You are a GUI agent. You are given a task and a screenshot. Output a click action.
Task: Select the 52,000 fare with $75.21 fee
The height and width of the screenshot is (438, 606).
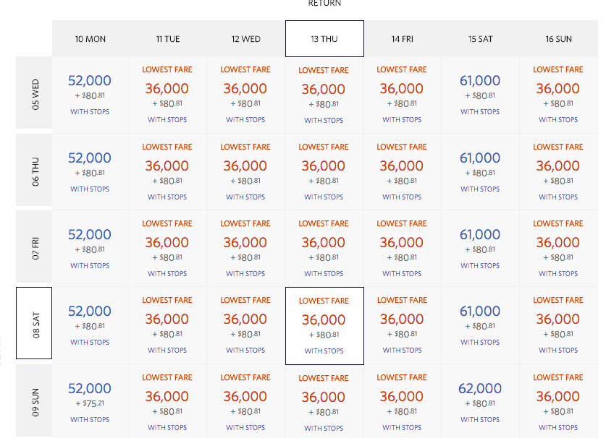pos(90,389)
